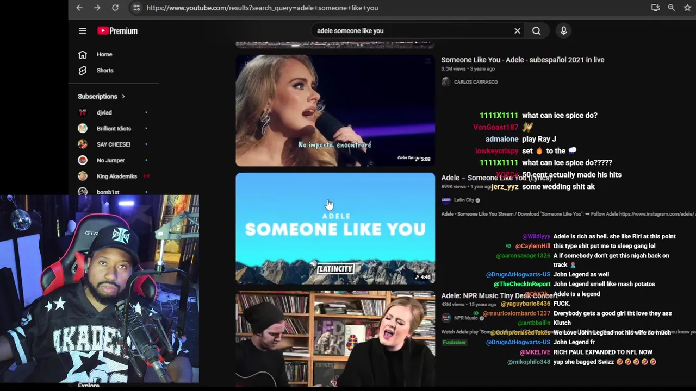The image size is (696, 391).
Task: Click the No Jumper channel avatar
Action: (x=83, y=160)
